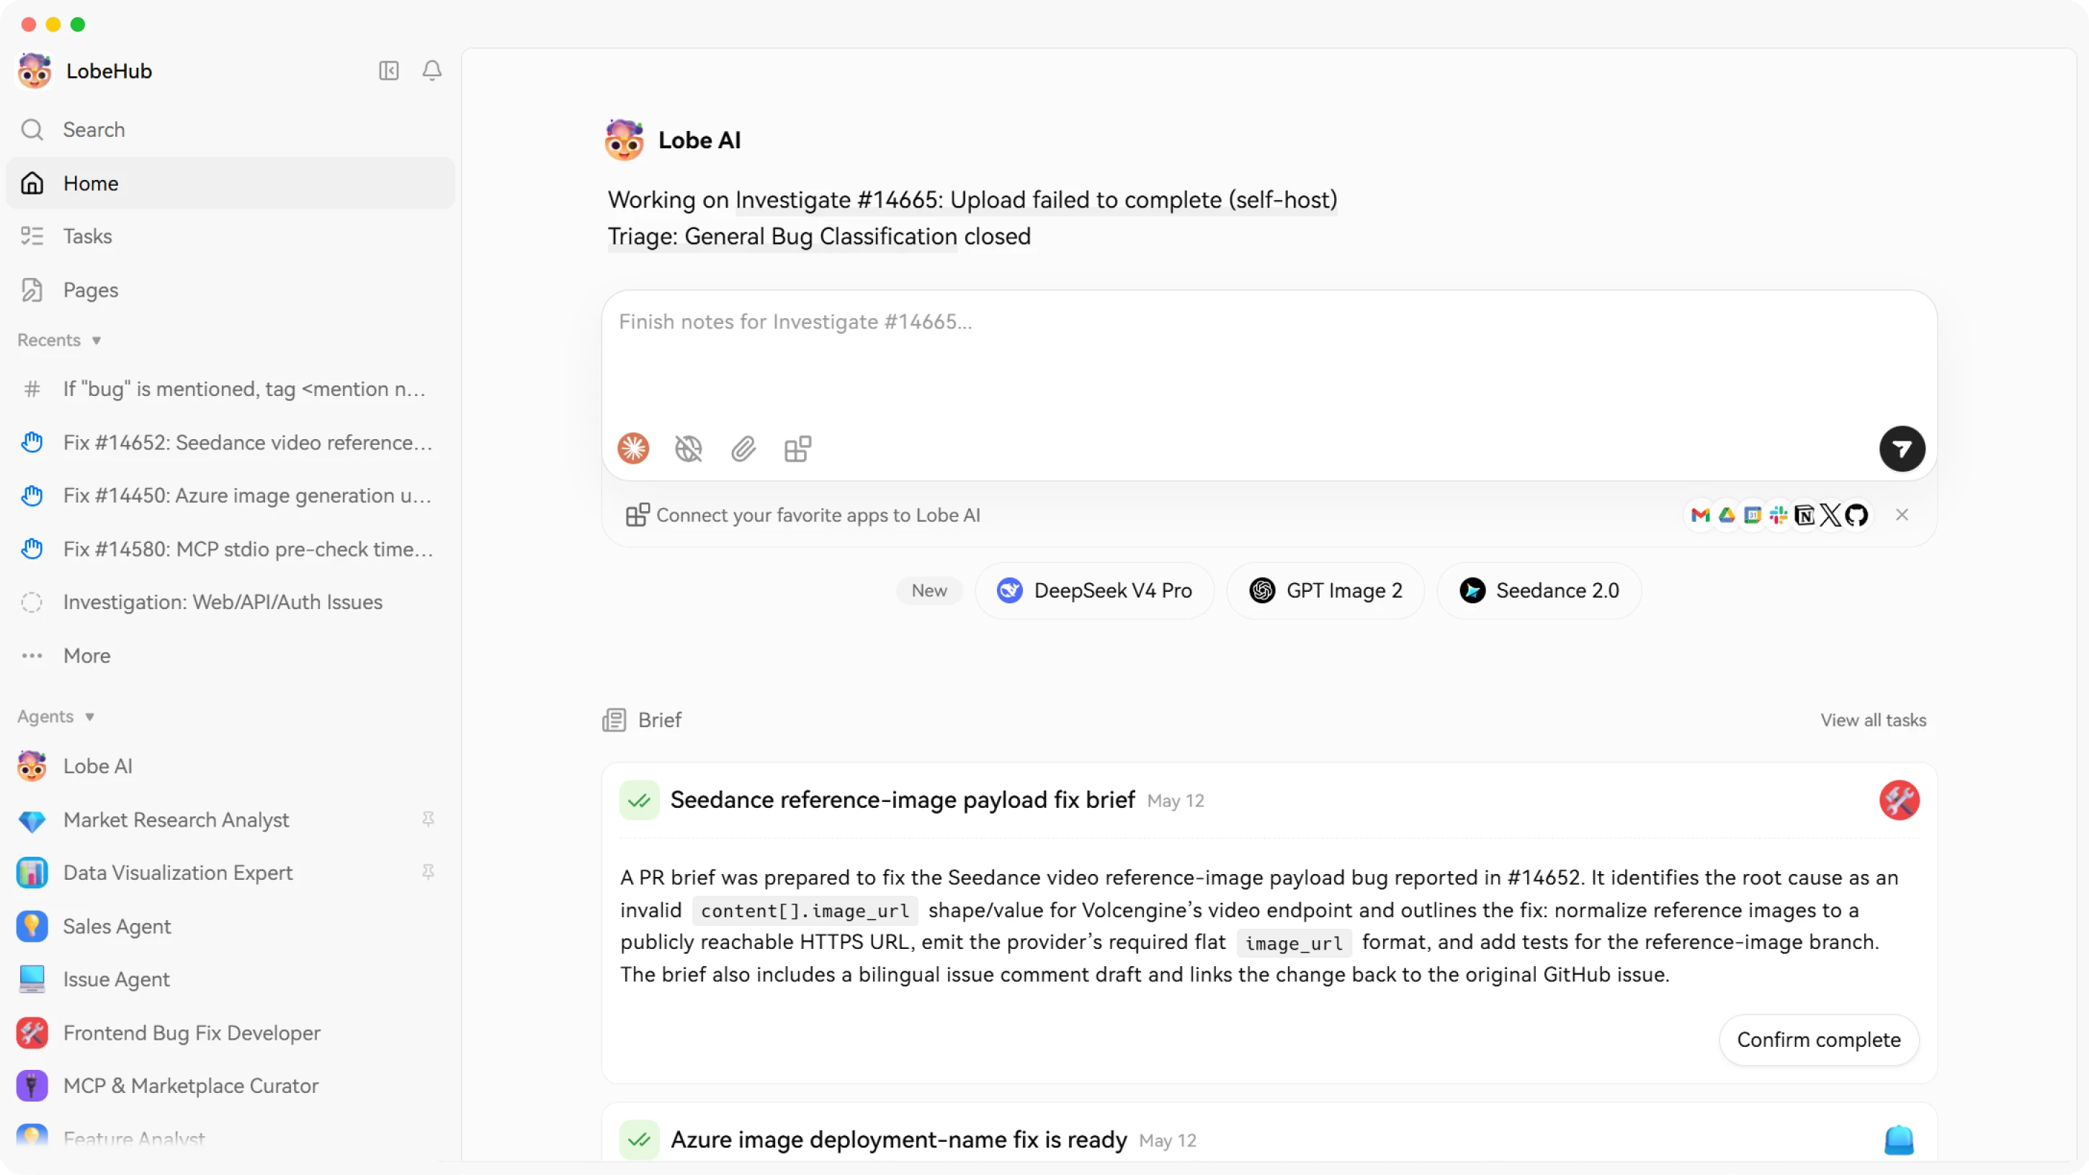This screenshot has width=2089, height=1175.
Task: Focus the Finish notes message input
Action: tap(1269, 356)
